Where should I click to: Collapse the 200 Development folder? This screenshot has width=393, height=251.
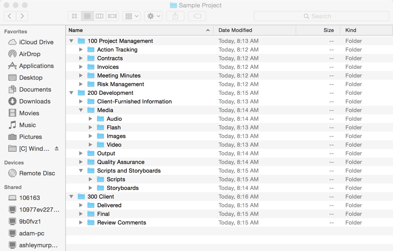tap(71, 93)
